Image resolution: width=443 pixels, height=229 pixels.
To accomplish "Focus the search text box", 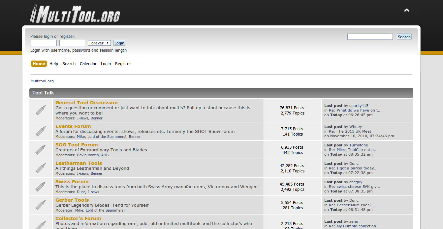I will coord(370,37).
